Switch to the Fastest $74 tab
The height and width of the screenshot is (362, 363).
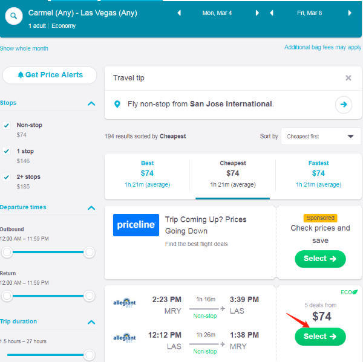pyautogui.click(x=319, y=174)
